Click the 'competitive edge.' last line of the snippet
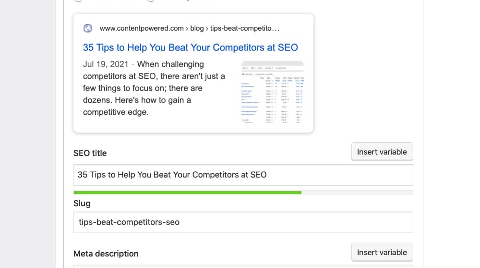This screenshot has width=480, height=268. click(116, 112)
